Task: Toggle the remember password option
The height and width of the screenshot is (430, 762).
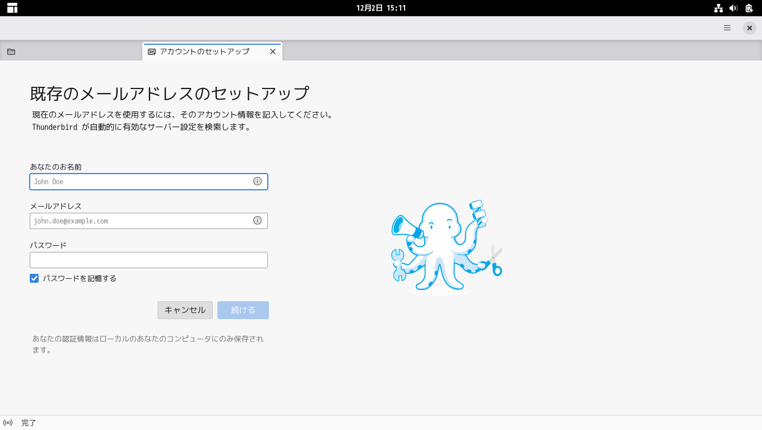Action: (x=34, y=278)
